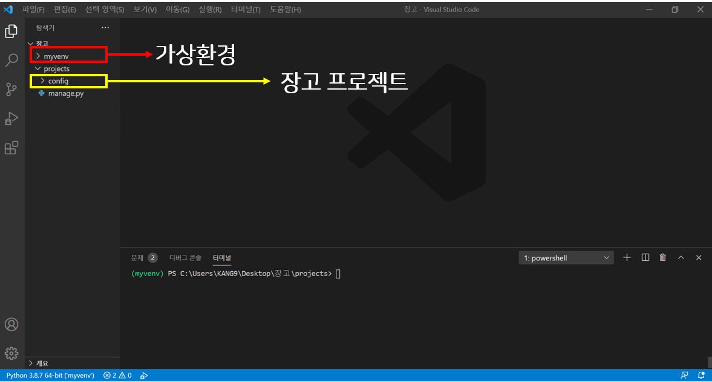Open the 보기(V) menu
This screenshot has width=712, height=382.
coord(145,10)
